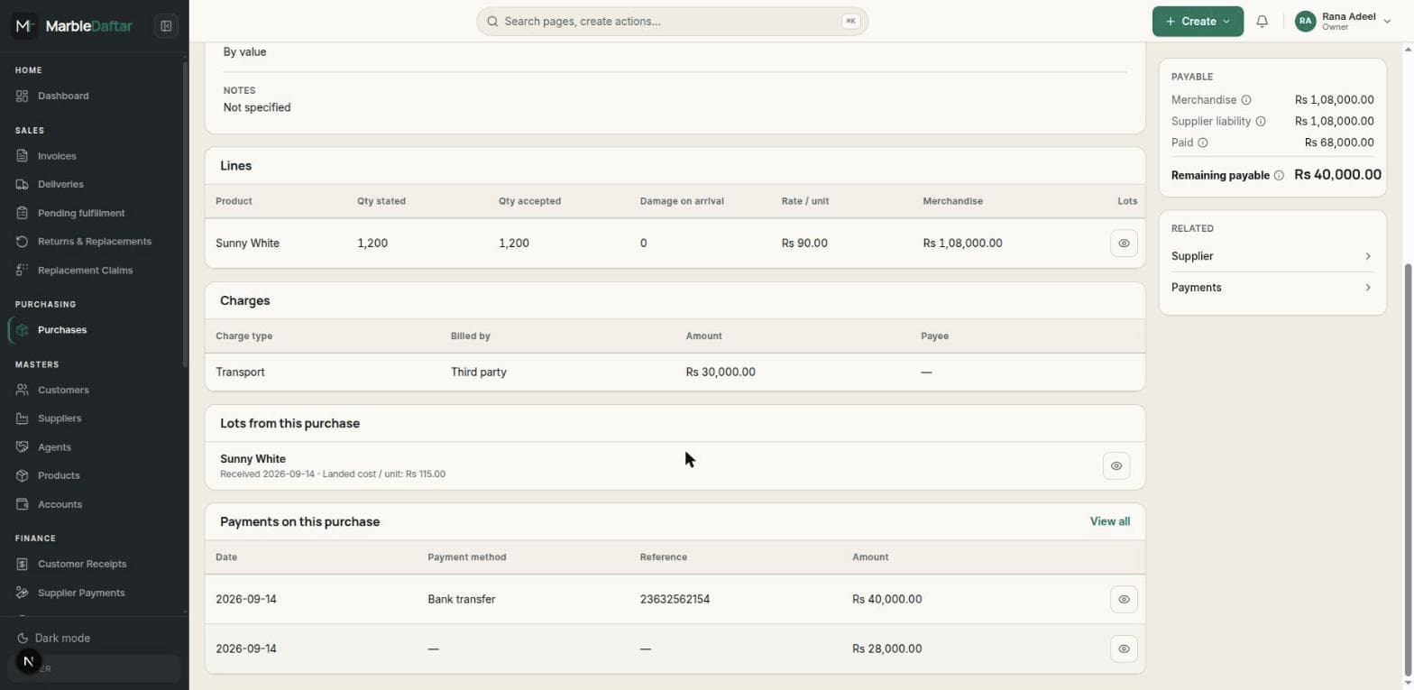
Task: Click the info icon next to Merchandise
Action: 1246,100
